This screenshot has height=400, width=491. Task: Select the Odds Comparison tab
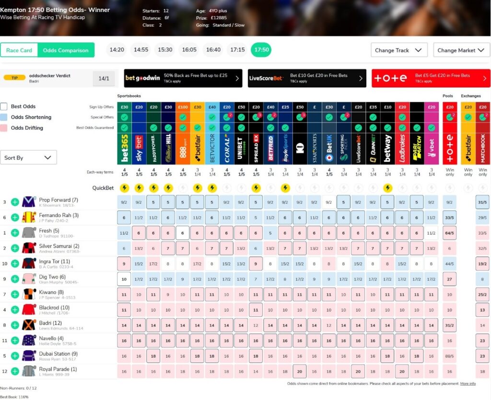tap(66, 50)
